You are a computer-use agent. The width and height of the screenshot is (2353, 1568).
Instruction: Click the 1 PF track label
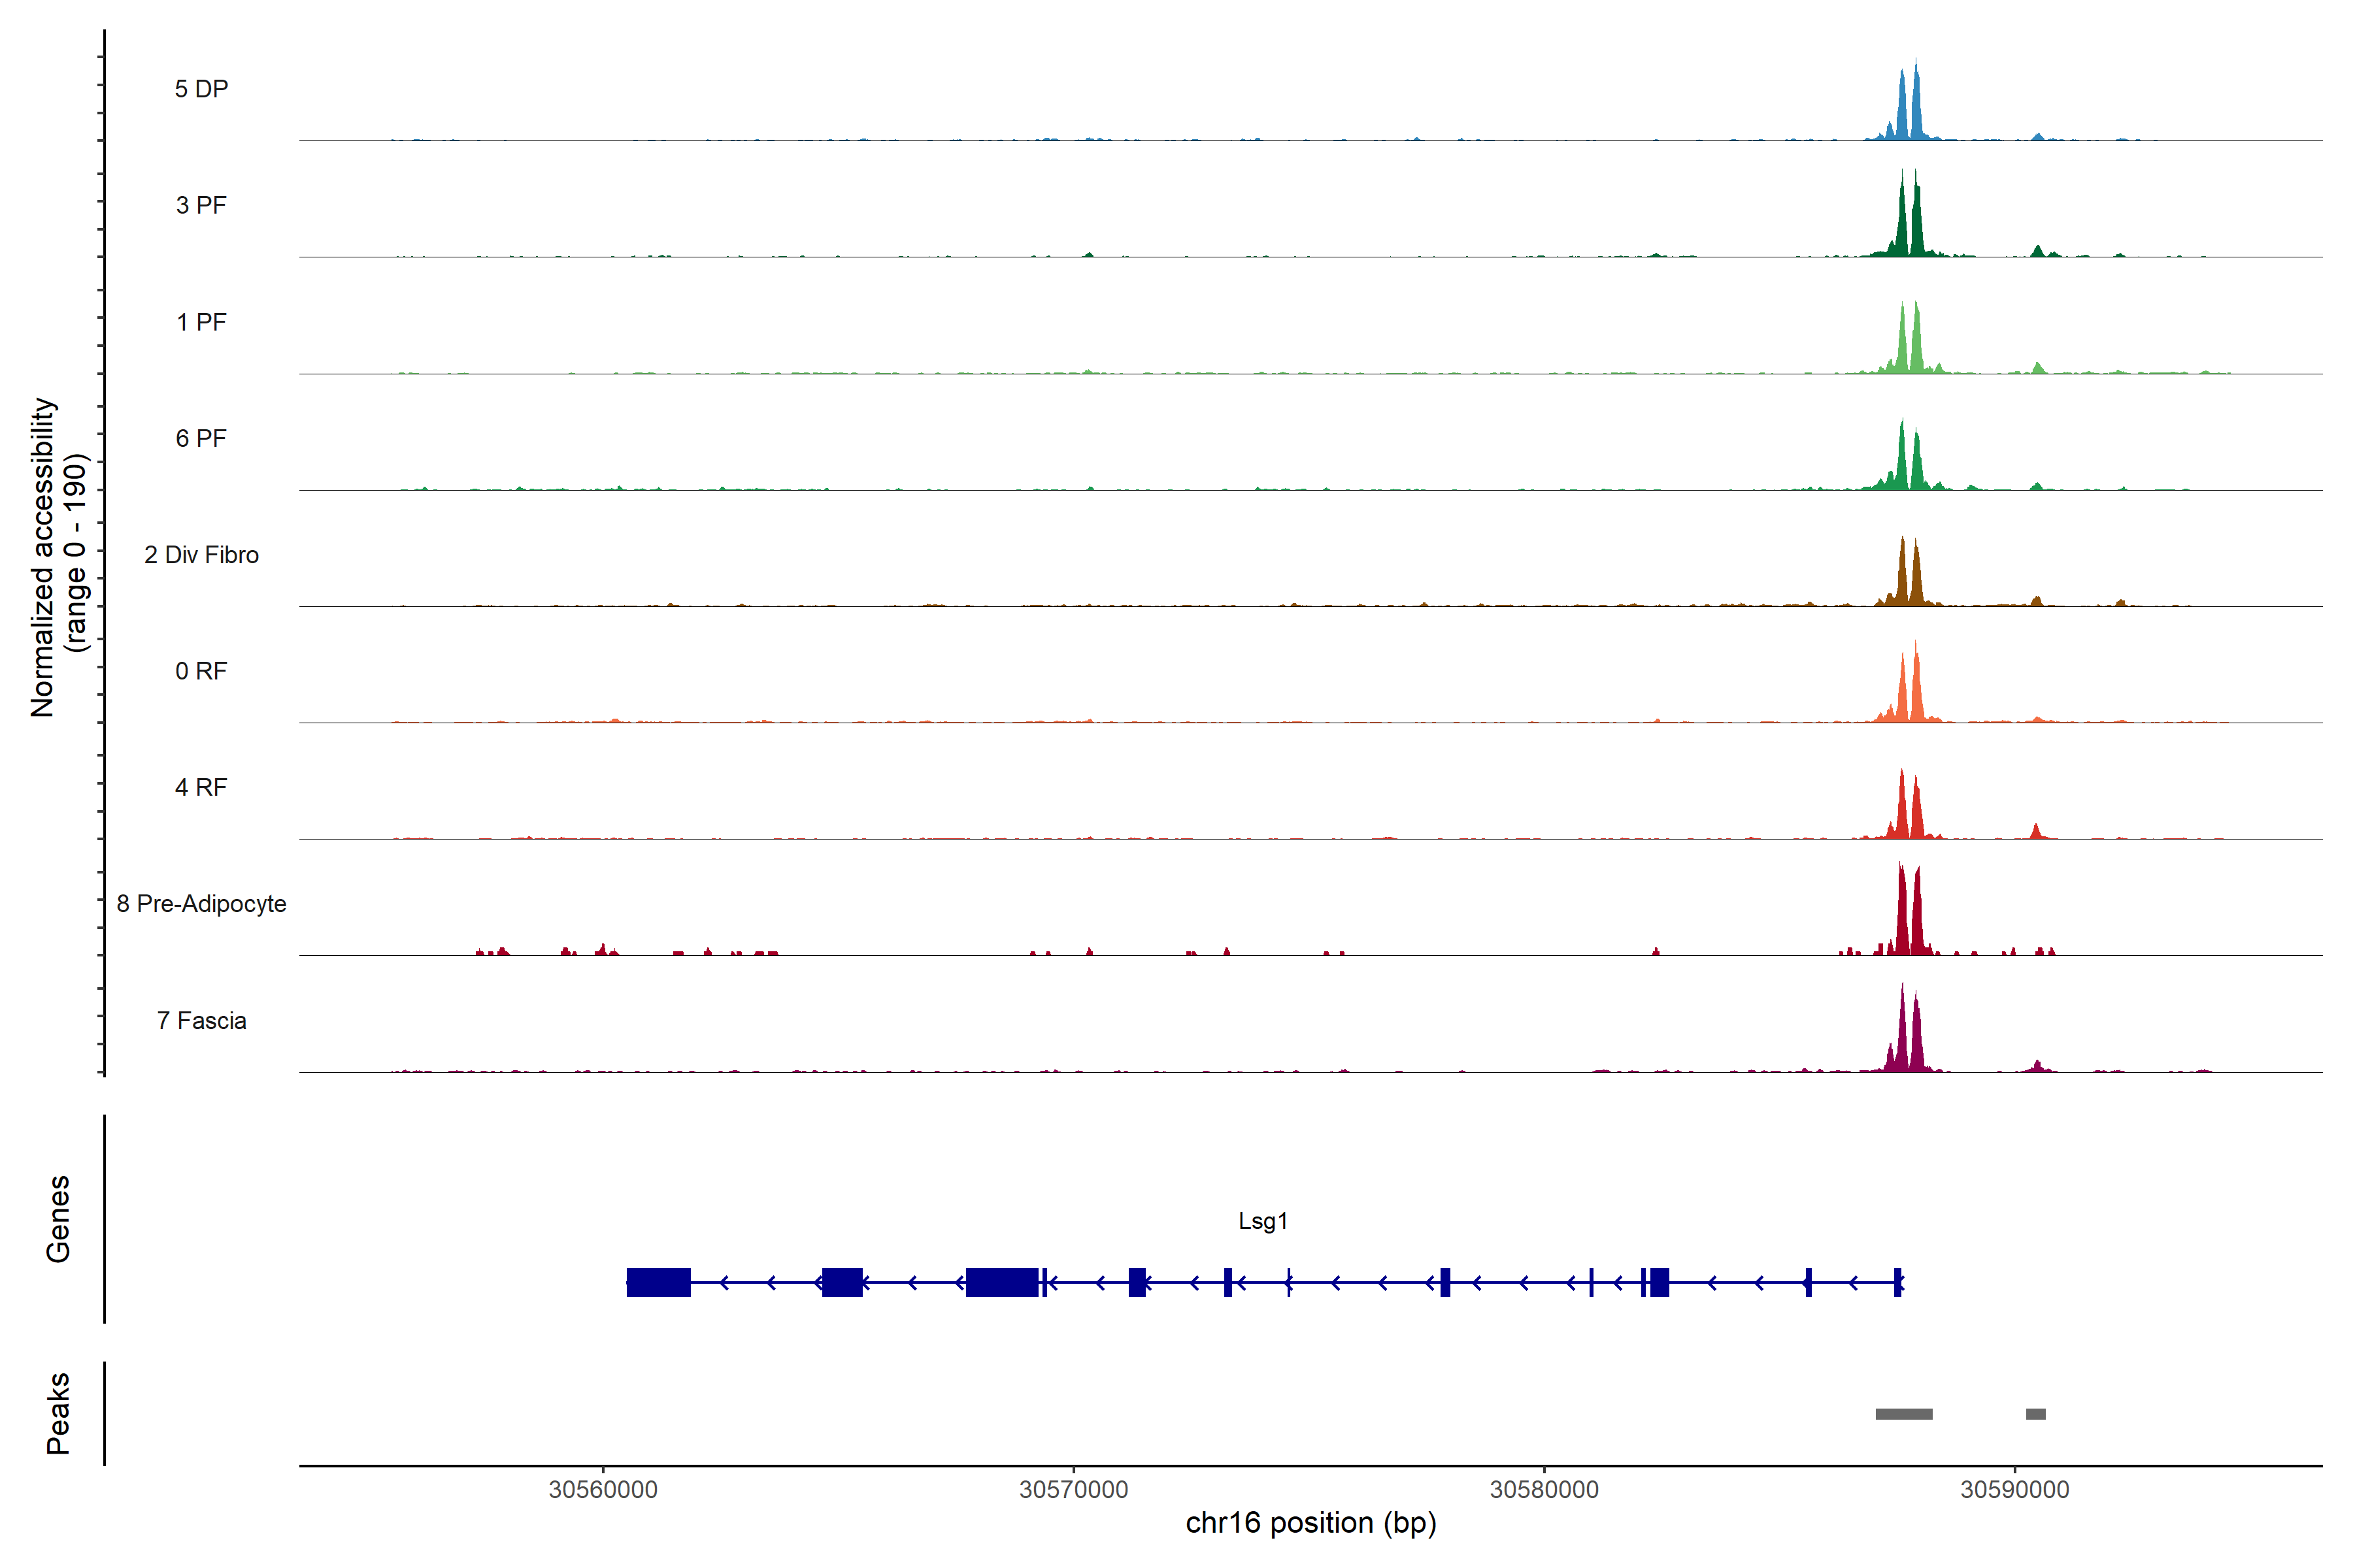coord(201,322)
